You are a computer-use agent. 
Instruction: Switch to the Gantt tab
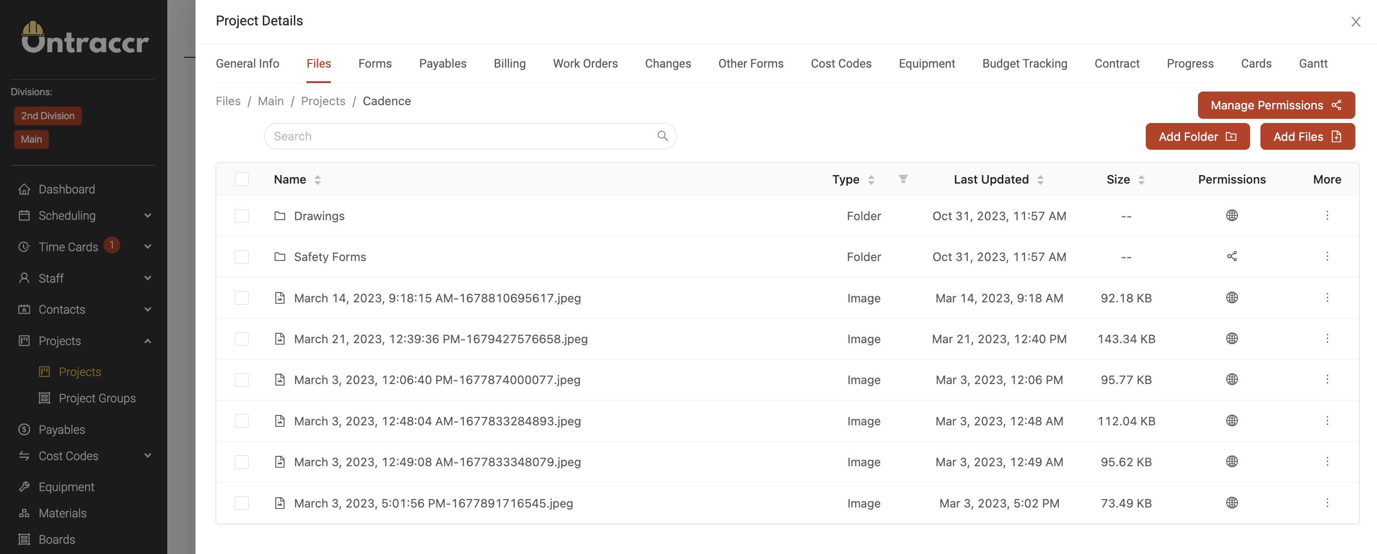pos(1313,63)
